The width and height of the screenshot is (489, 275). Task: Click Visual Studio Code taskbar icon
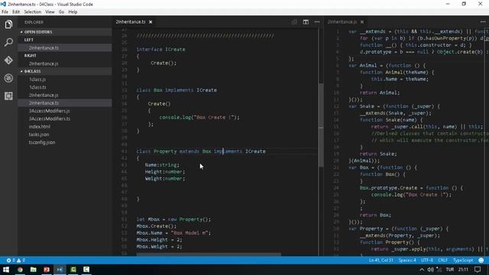coord(60,270)
